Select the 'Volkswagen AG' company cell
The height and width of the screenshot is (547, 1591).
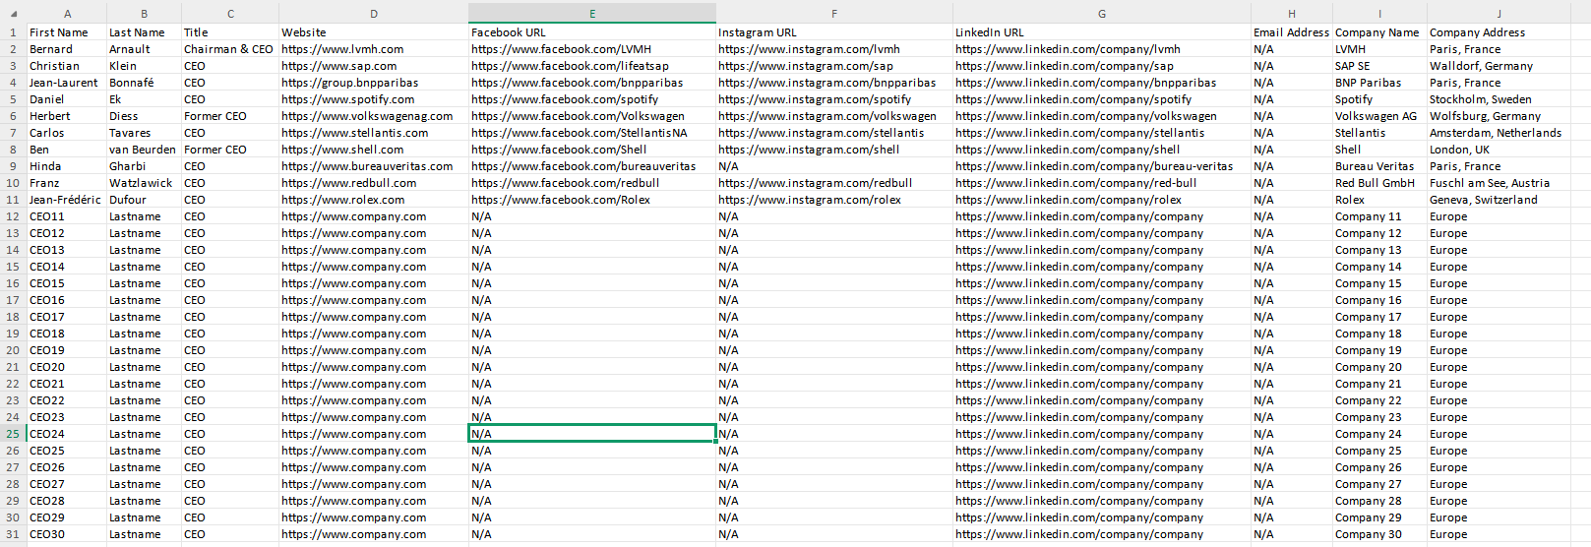coord(1379,116)
